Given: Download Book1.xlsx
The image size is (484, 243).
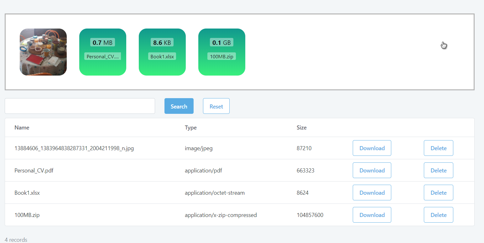Looking at the screenshot, I should (372, 193).
